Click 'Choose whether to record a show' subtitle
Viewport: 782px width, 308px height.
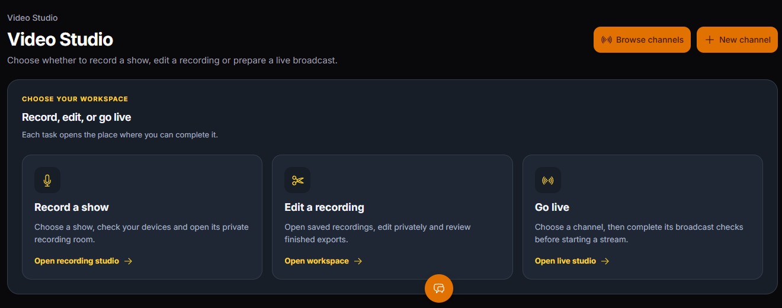coord(172,60)
